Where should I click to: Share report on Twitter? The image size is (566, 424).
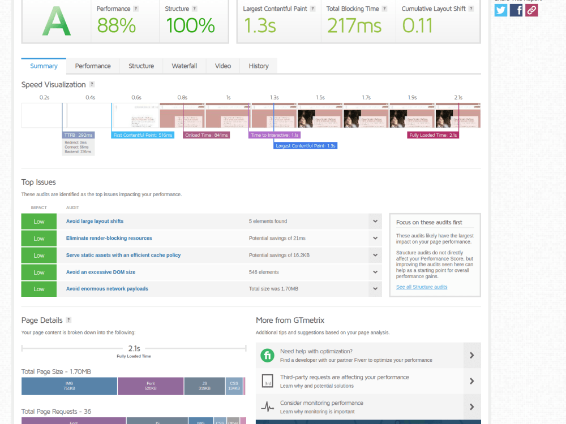point(501,10)
